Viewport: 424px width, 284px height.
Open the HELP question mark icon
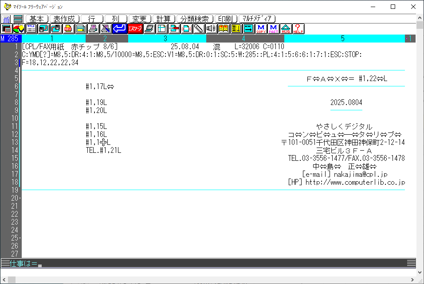click(x=298, y=29)
